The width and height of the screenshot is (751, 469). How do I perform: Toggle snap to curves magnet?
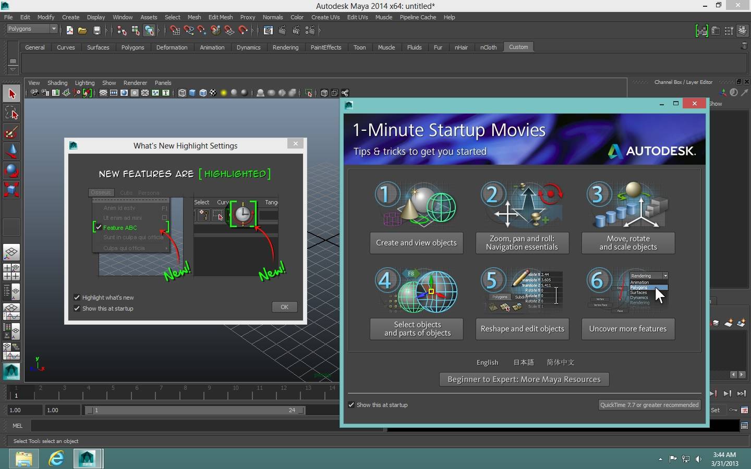189,31
